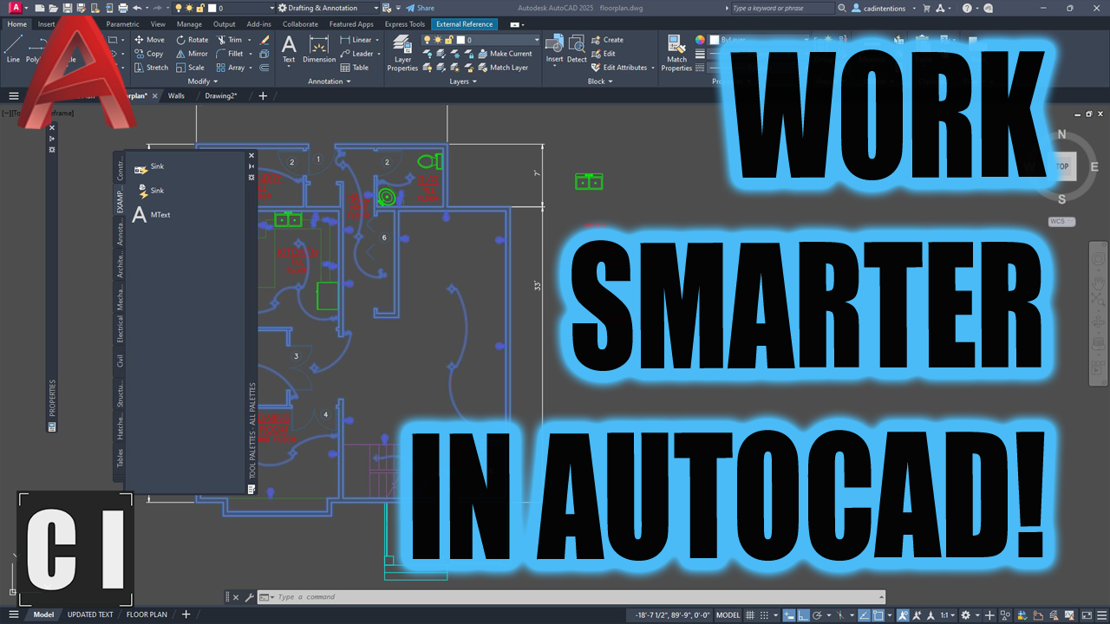1110x624 pixels.
Task: Click the Erase tool in Modify panel
Action: (x=264, y=40)
